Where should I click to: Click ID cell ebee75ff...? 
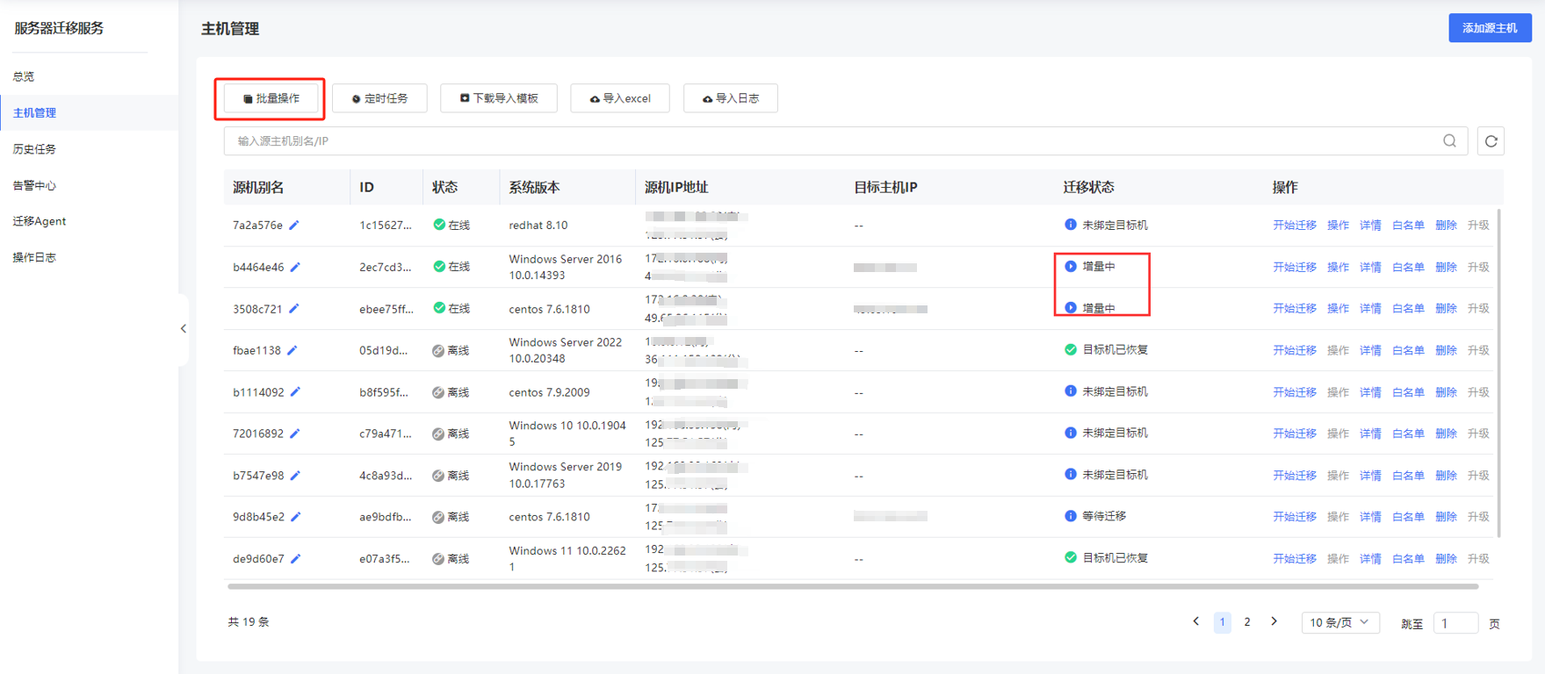(386, 309)
